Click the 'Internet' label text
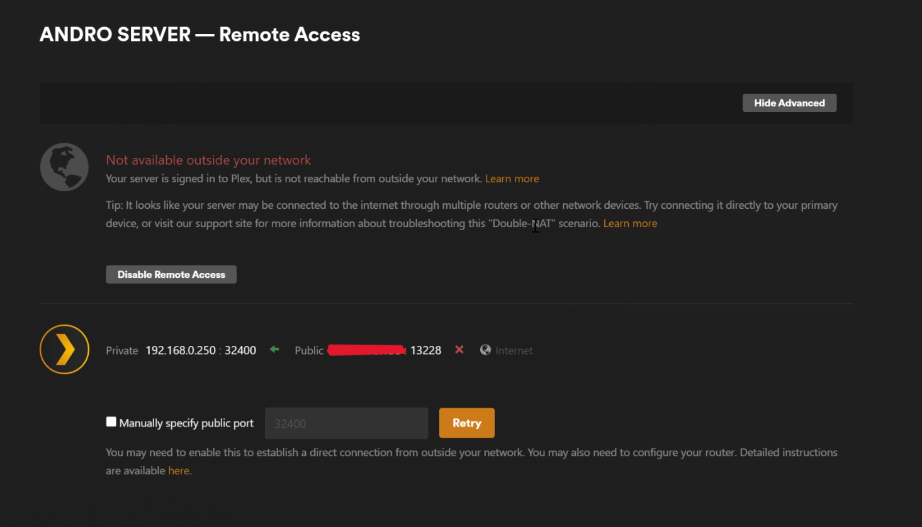This screenshot has width=922, height=527. (514, 350)
